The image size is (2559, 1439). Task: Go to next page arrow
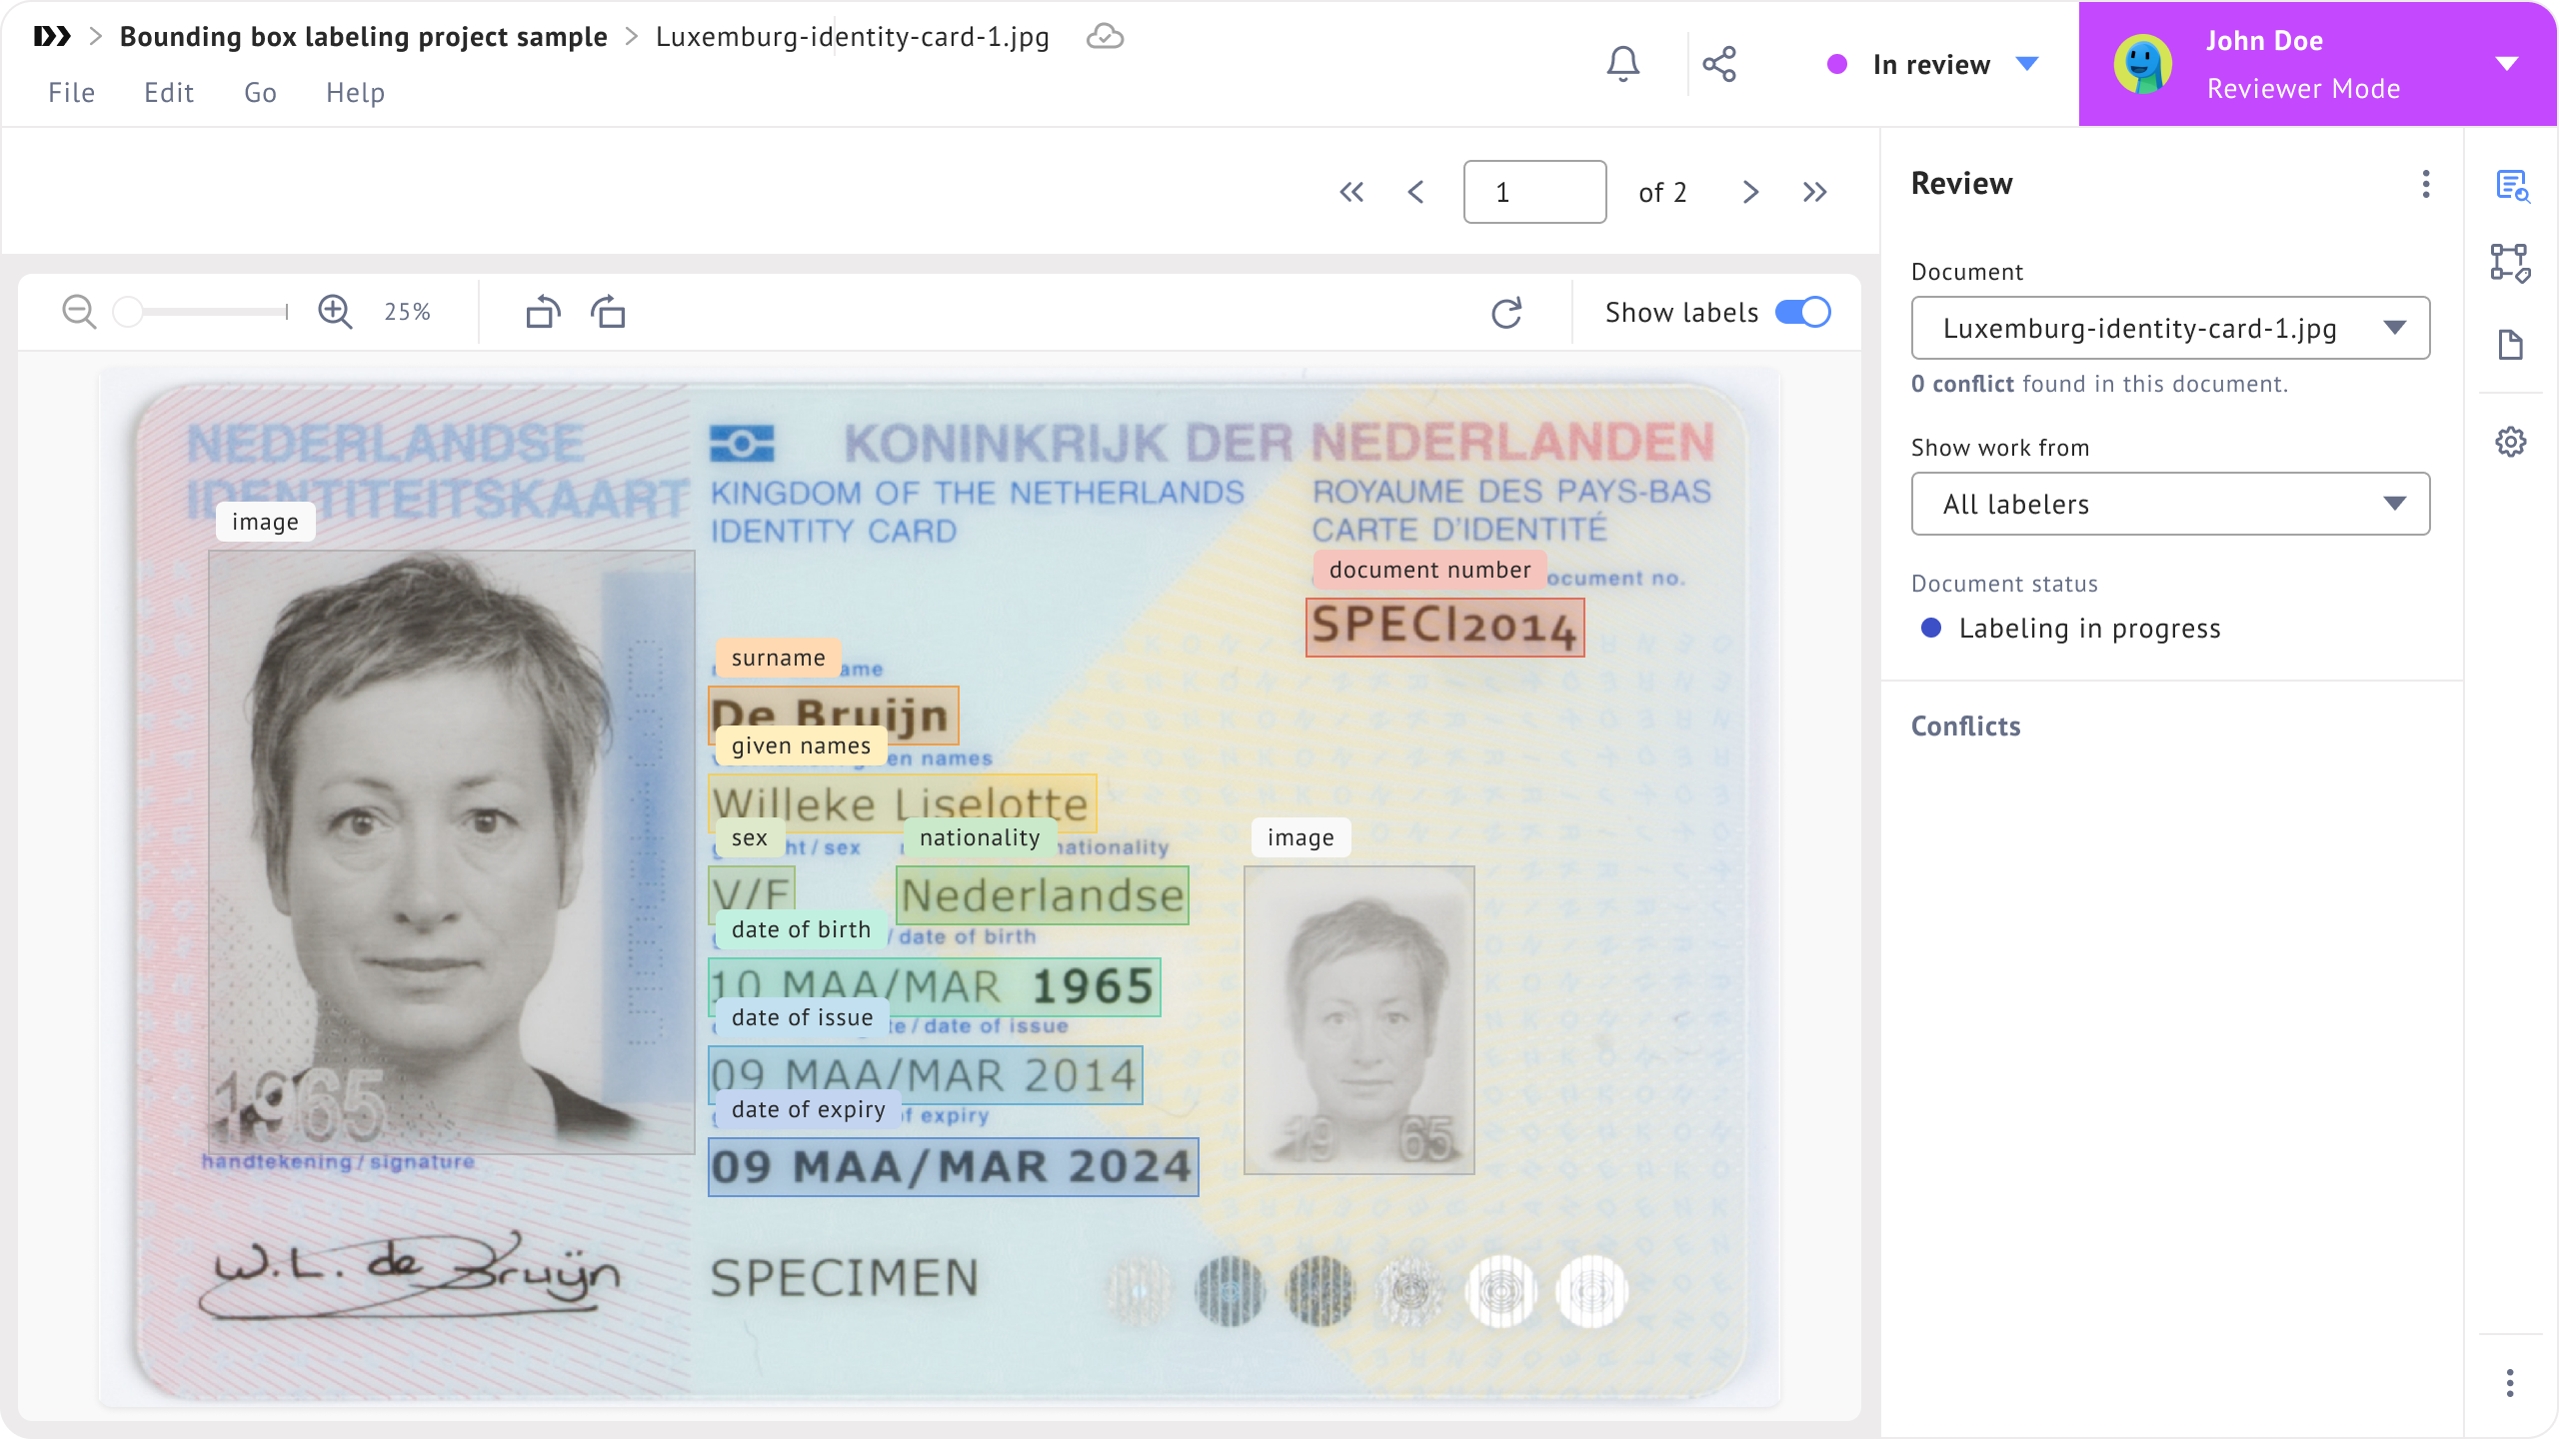[x=1749, y=192]
